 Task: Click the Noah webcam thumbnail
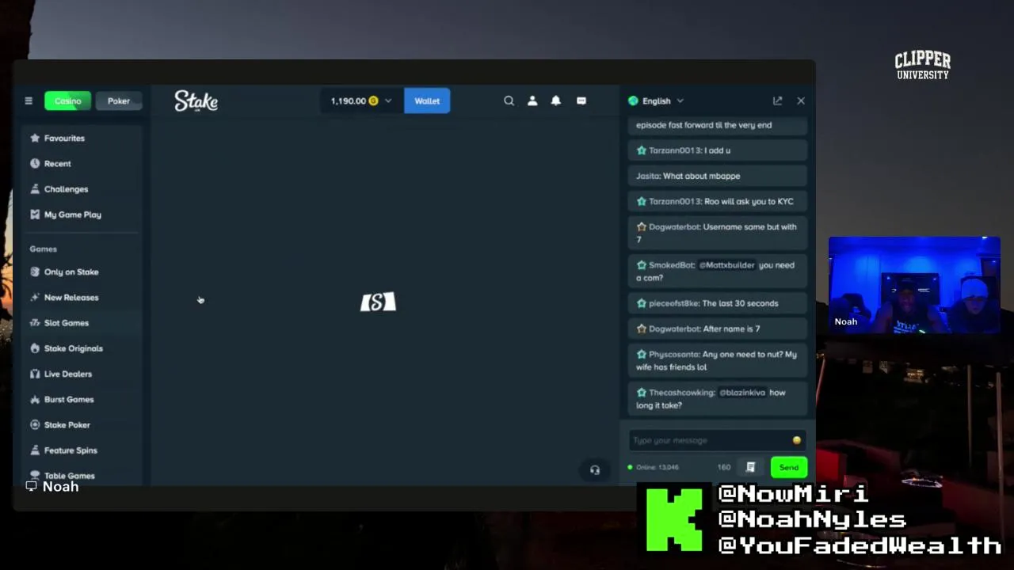point(914,284)
